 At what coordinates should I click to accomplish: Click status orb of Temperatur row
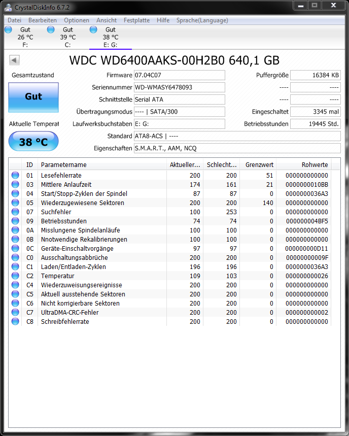click(15, 276)
